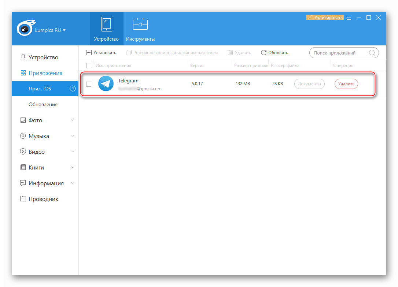398x287 pixels.
Task: Sort by Размер файла column
Action: [x=285, y=66]
